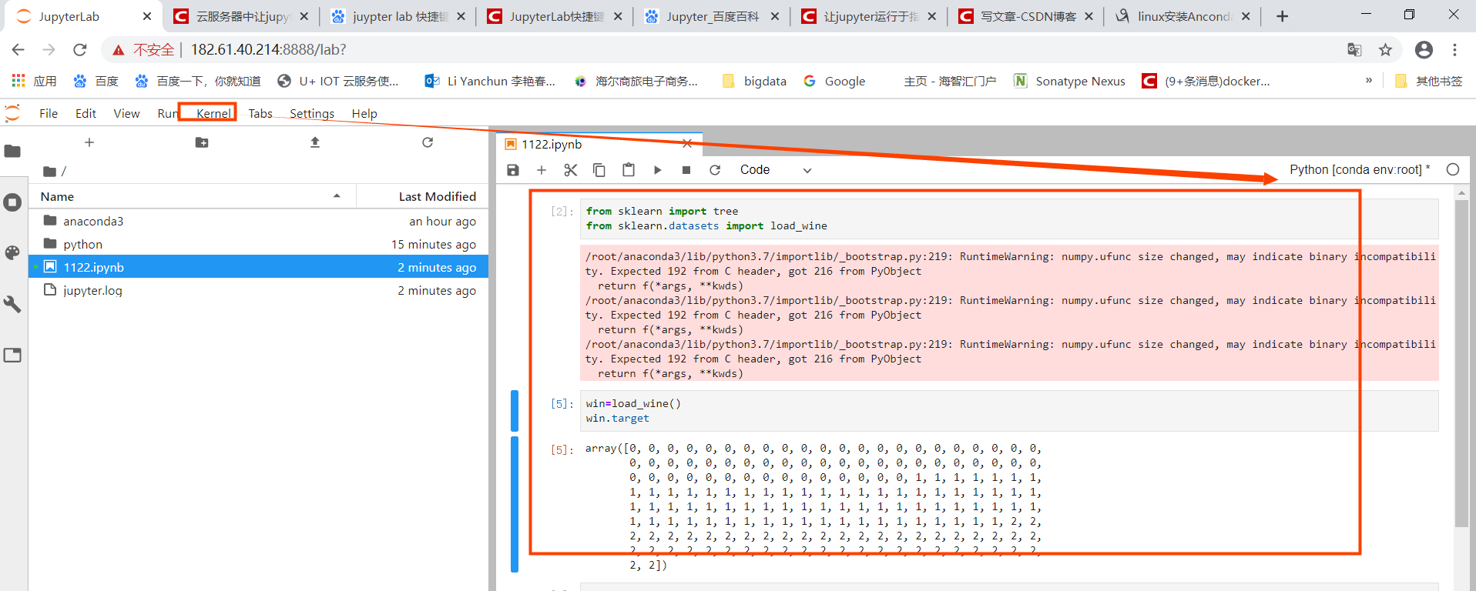Open the notebook tools wrench panel
Image resolution: width=1476 pixels, height=591 pixels.
(12, 304)
